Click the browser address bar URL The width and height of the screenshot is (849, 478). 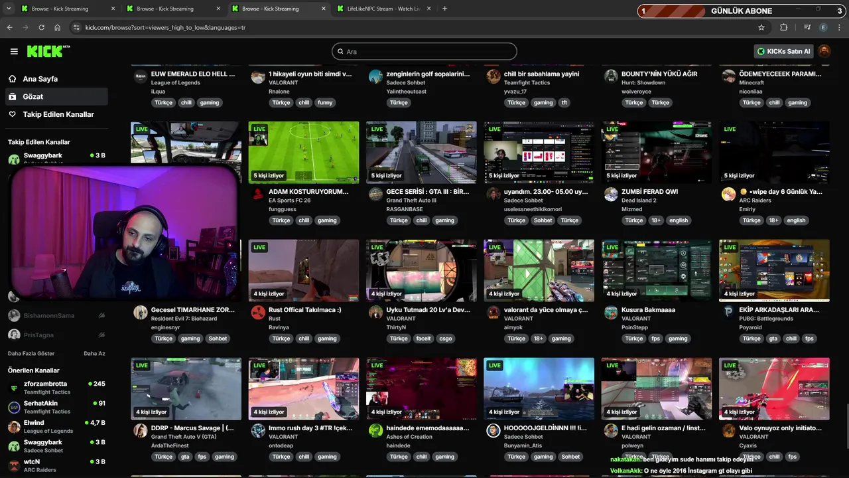(x=165, y=27)
